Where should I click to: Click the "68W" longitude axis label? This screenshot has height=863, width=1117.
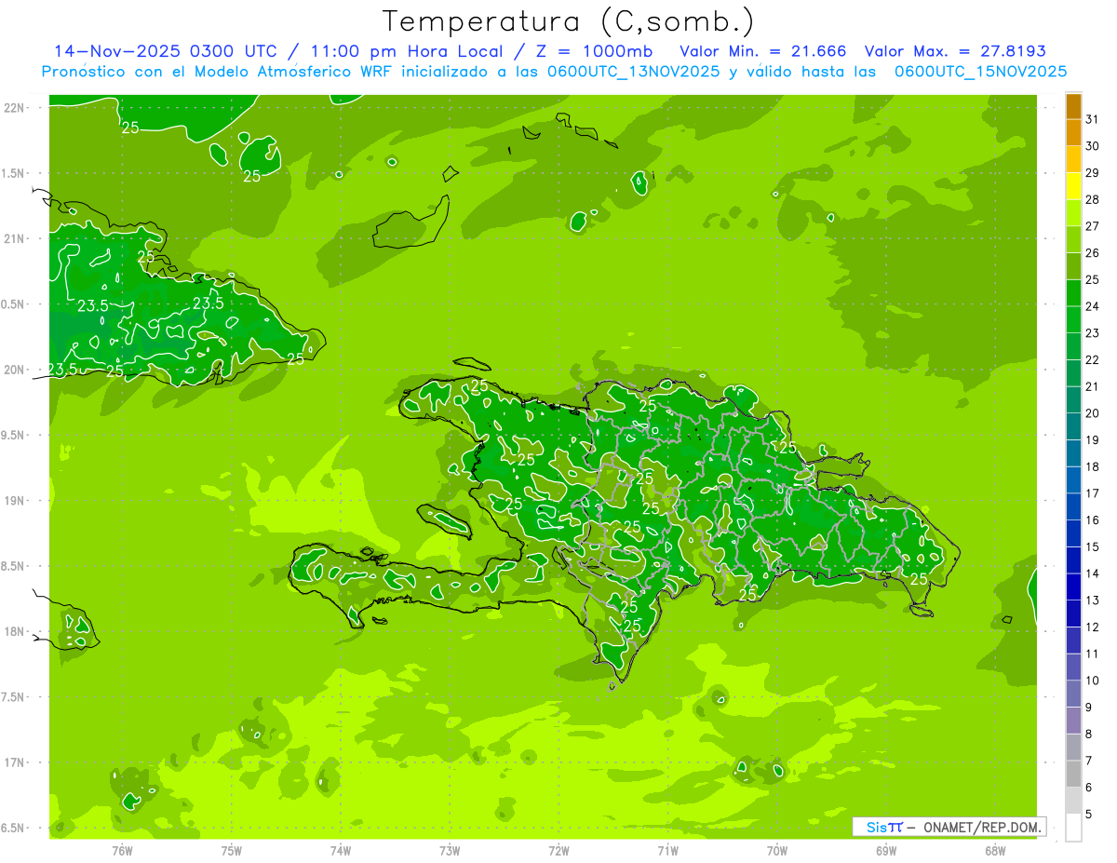995,851
